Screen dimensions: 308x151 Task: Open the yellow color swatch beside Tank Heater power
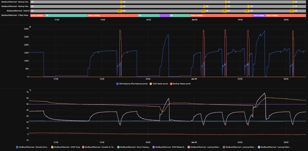[x=151, y=84]
